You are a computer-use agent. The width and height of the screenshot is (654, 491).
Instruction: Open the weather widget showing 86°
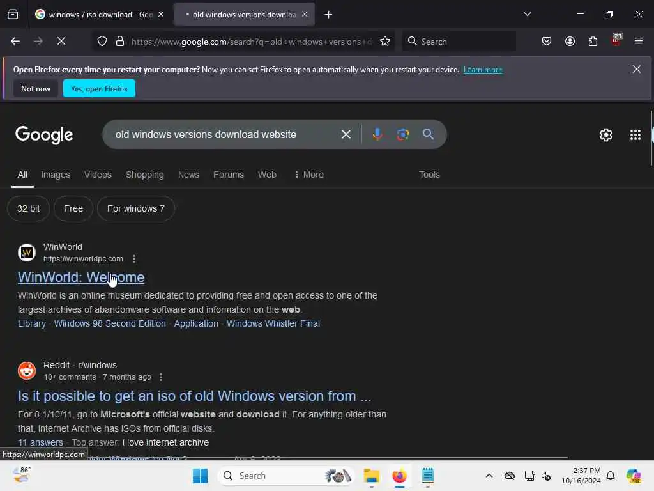coord(21,475)
